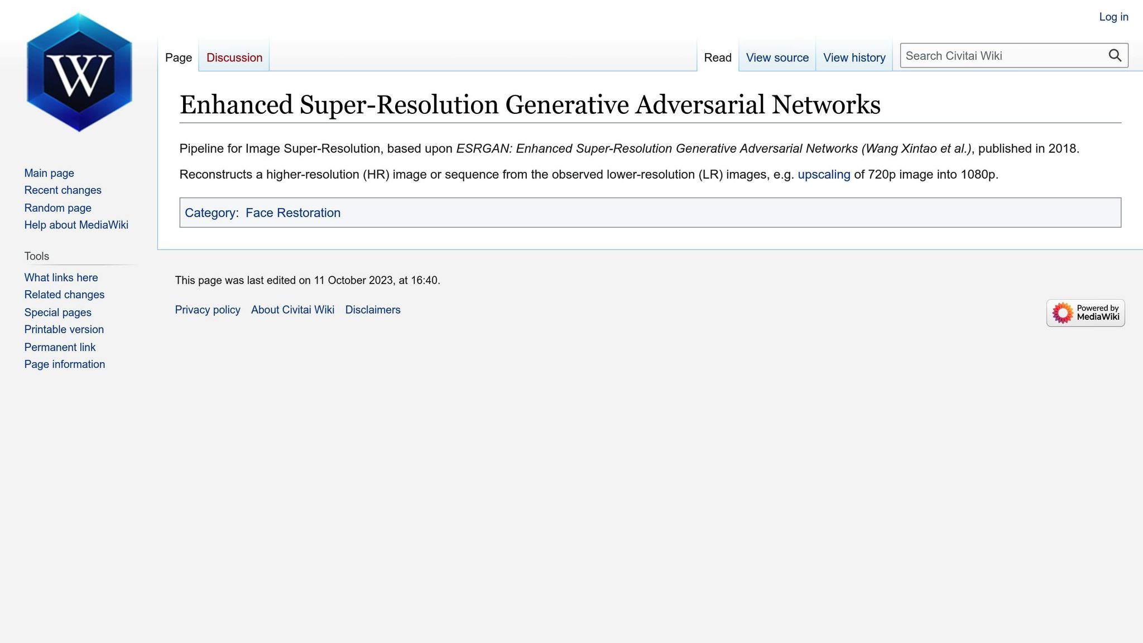Click the Log in link
The width and height of the screenshot is (1143, 643).
tap(1113, 17)
